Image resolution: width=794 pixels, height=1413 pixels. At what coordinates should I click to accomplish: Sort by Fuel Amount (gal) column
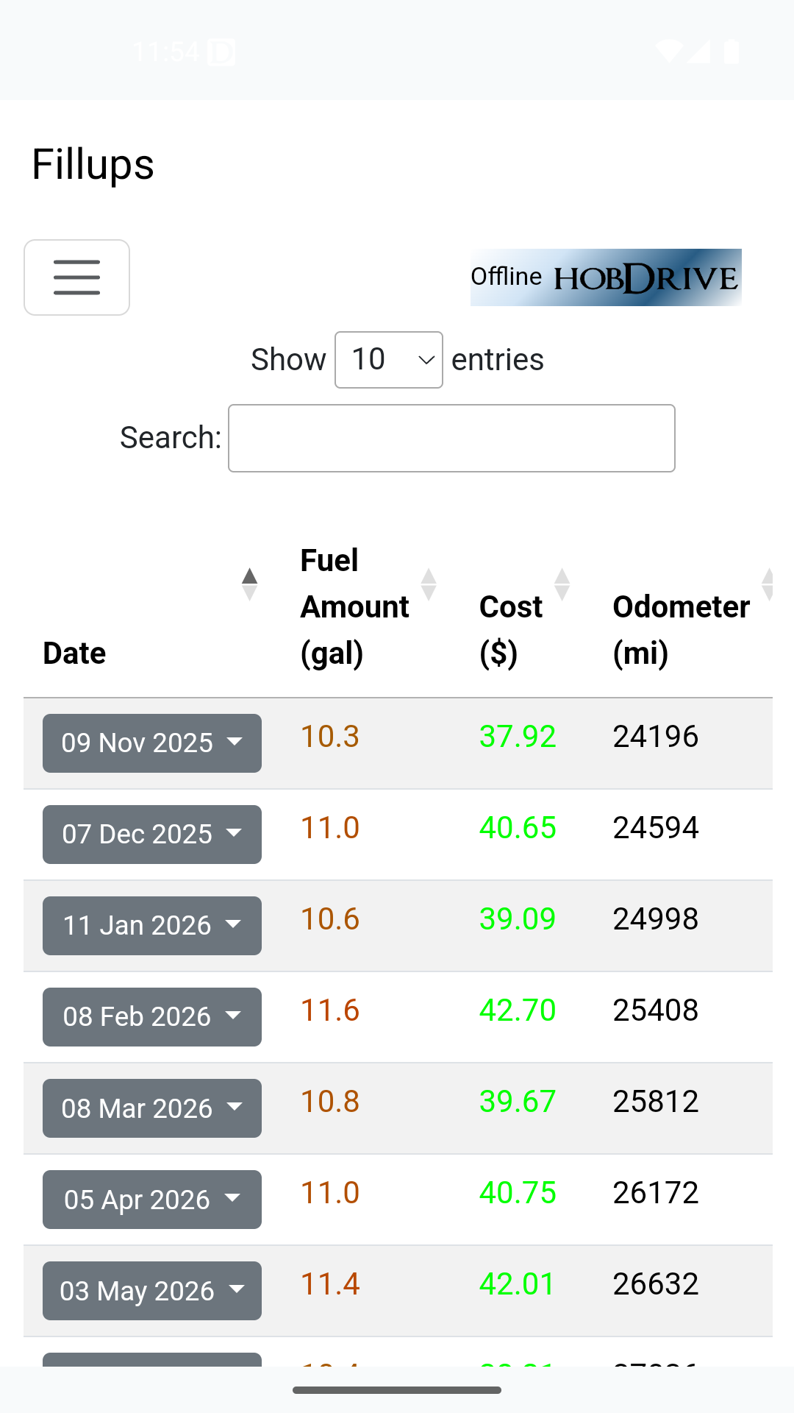371,607
